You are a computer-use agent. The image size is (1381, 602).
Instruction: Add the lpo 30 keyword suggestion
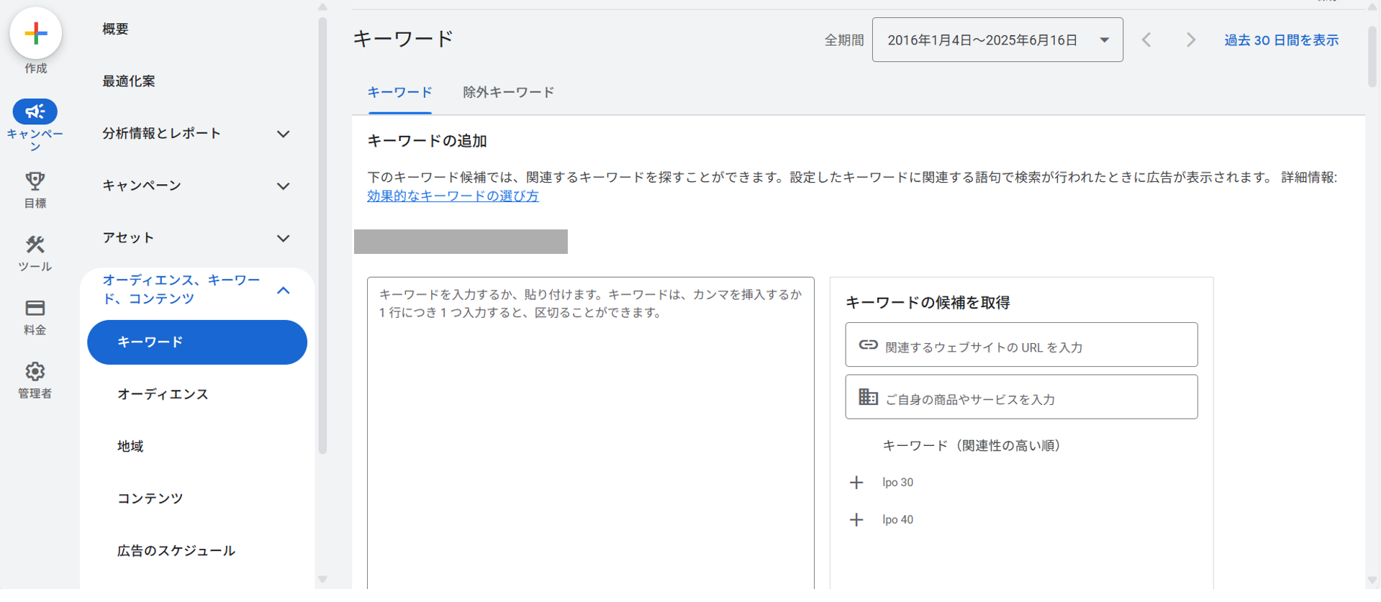(x=856, y=483)
